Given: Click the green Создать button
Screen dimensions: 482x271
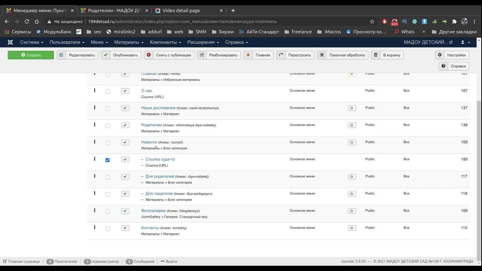Looking at the screenshot, I should [x=31, y=55].
